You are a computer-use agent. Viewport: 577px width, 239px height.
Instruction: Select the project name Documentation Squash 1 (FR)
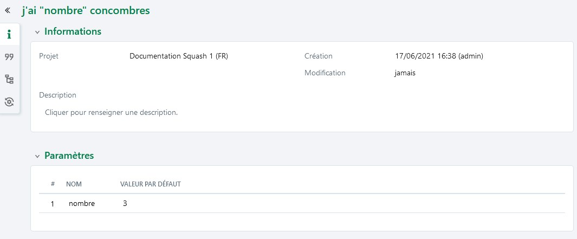click(179, 56)
